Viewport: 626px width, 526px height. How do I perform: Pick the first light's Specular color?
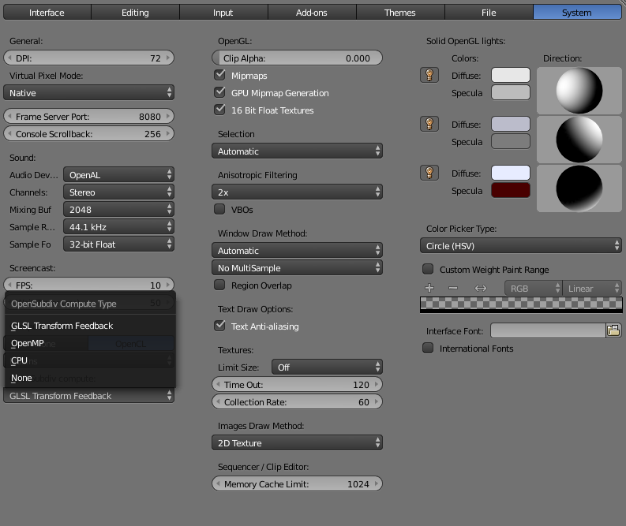(x=510, y=92)
